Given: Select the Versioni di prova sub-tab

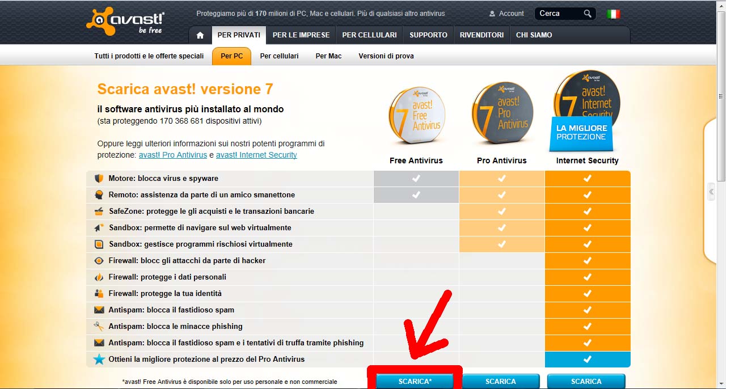Looking at the screenshot, I should tap(386, 56).
